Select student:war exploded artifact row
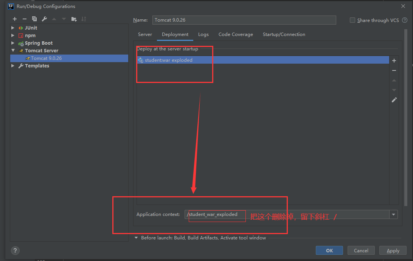The image size is (413, 261). pyautogui.click(x=263, y=60)
